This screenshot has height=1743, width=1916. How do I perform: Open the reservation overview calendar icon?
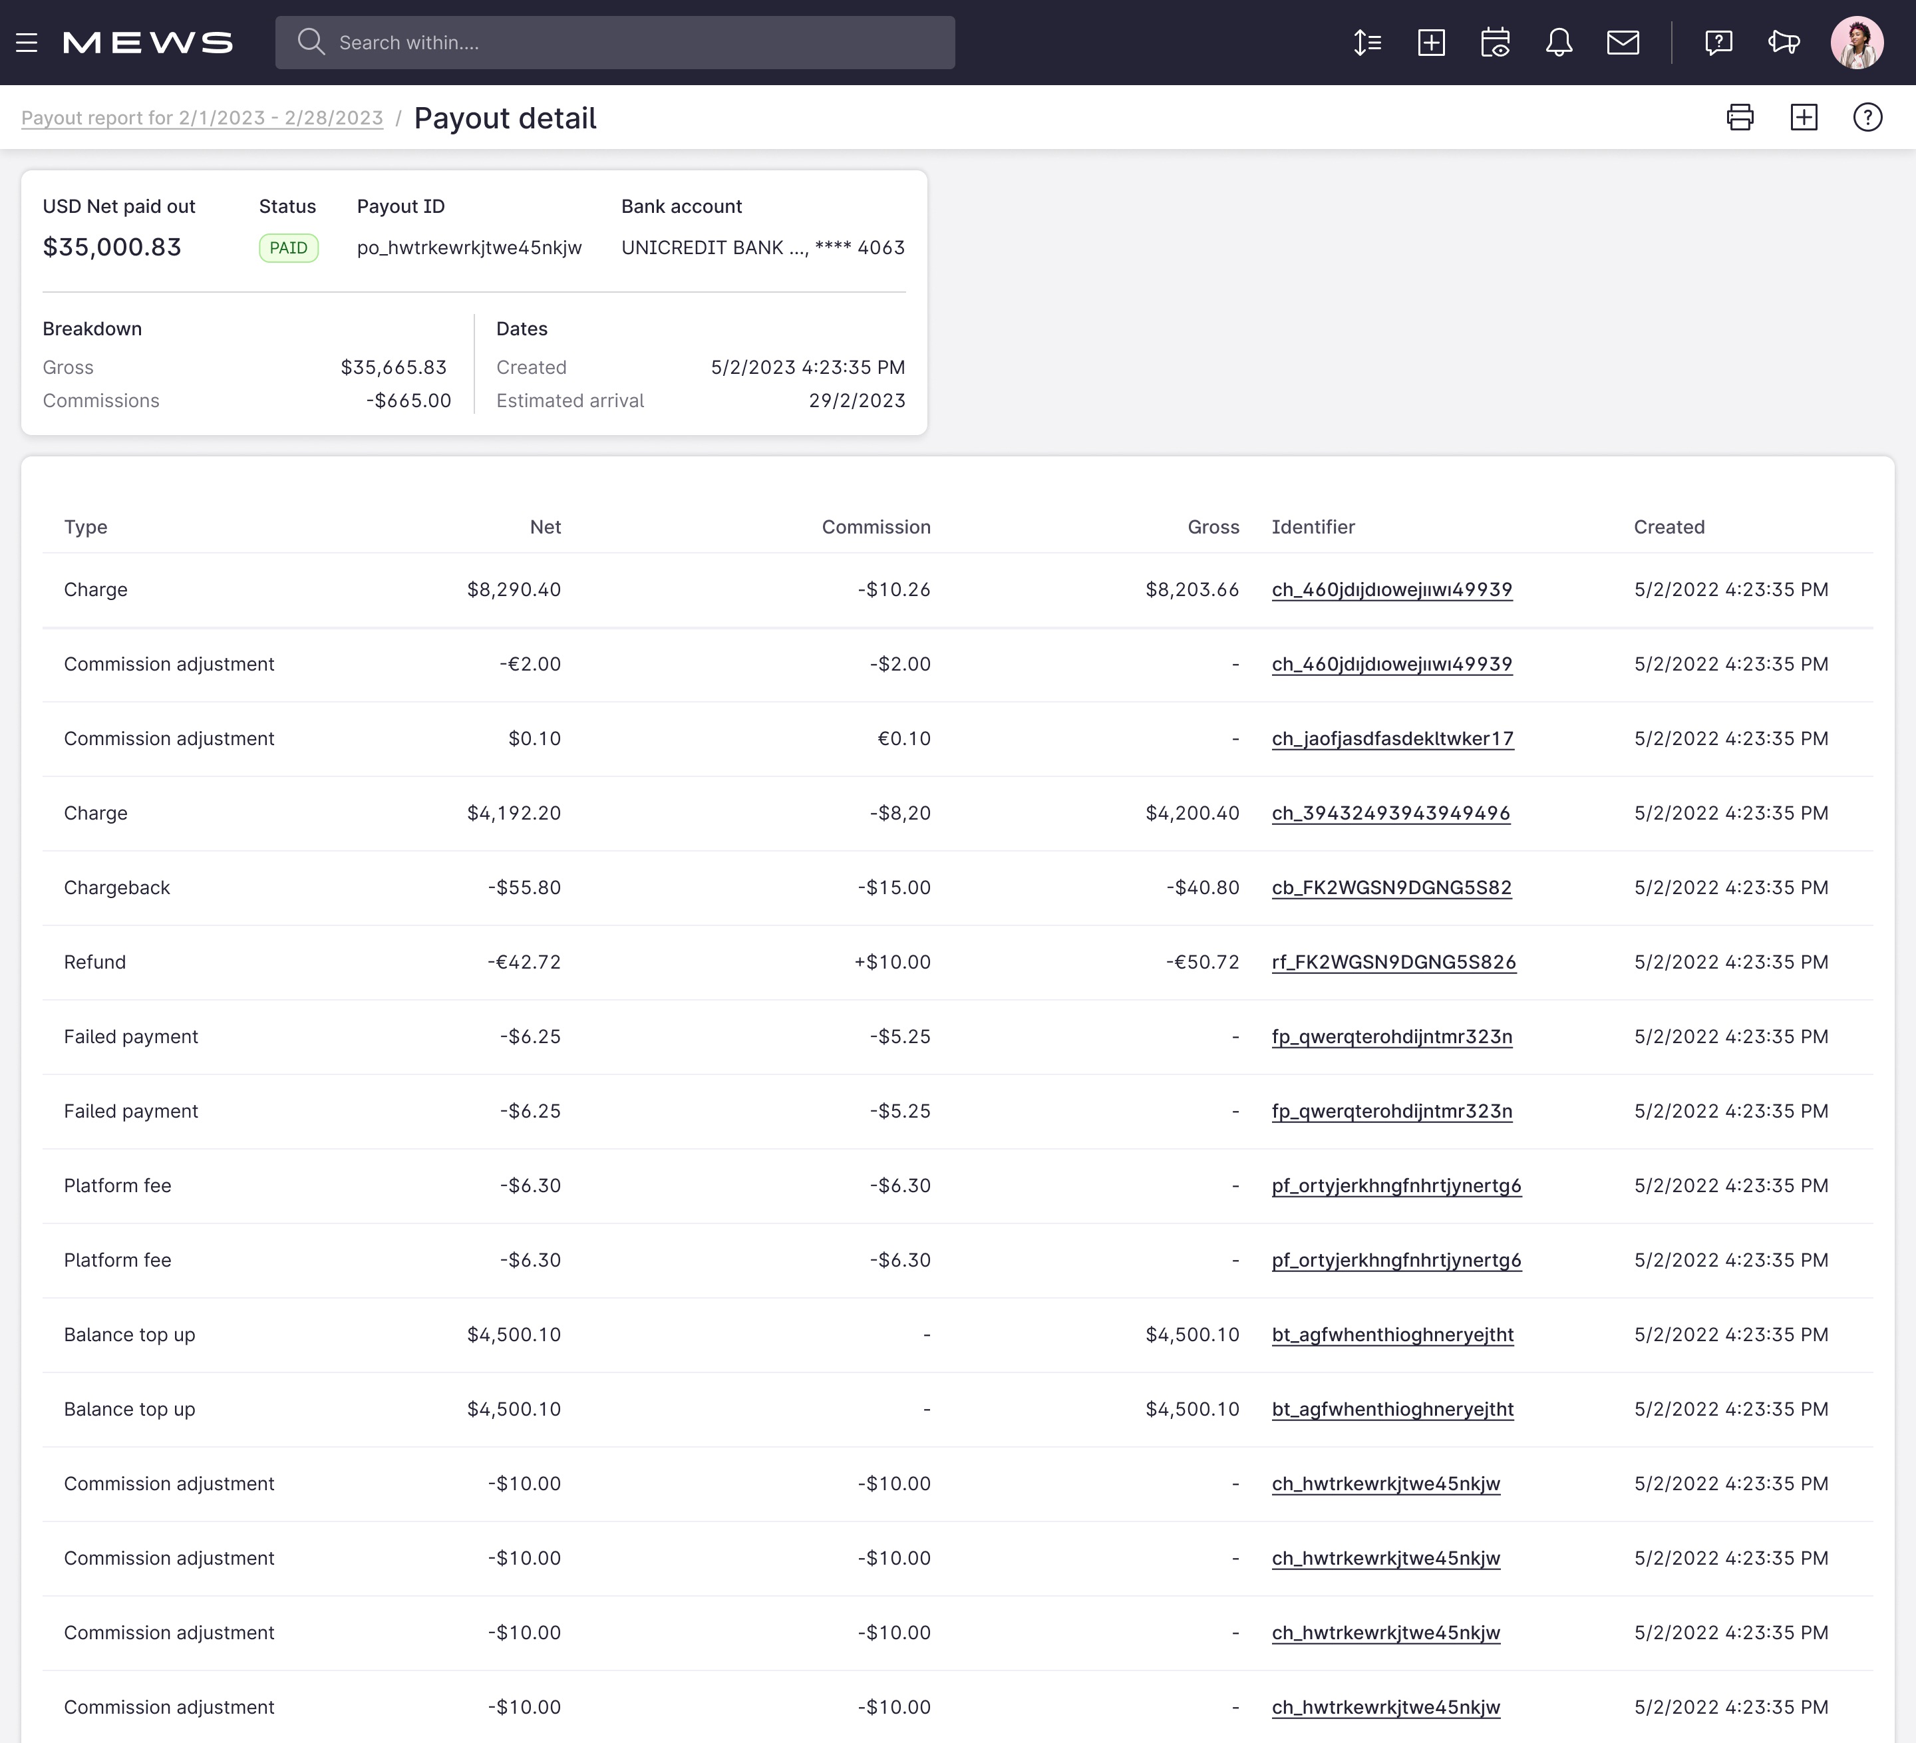point(1495,42)
